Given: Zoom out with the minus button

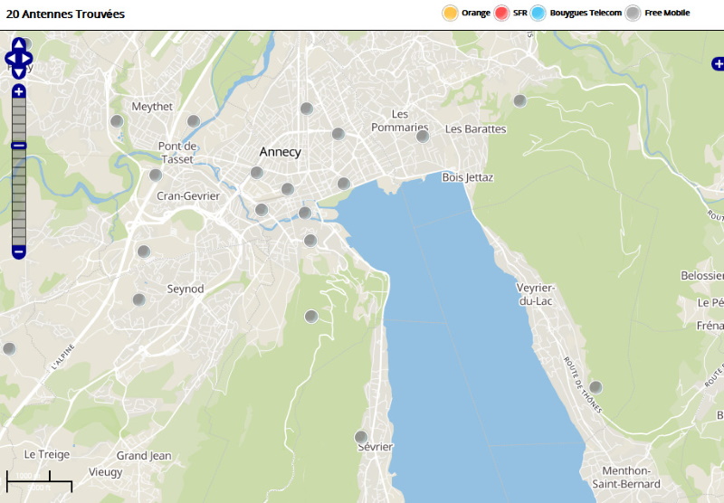Looking at the screenshot, I should click(x=18, y=251).
